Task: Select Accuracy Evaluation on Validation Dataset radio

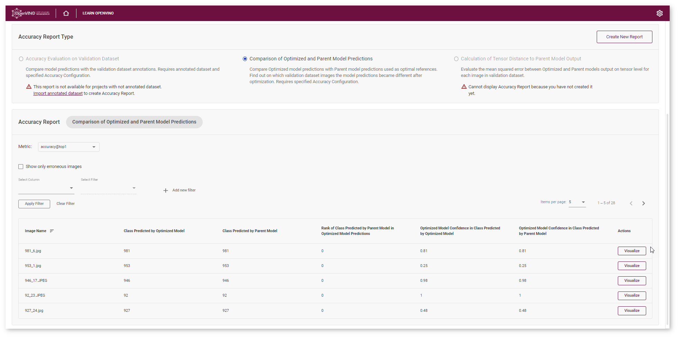Action: point(21,59)
